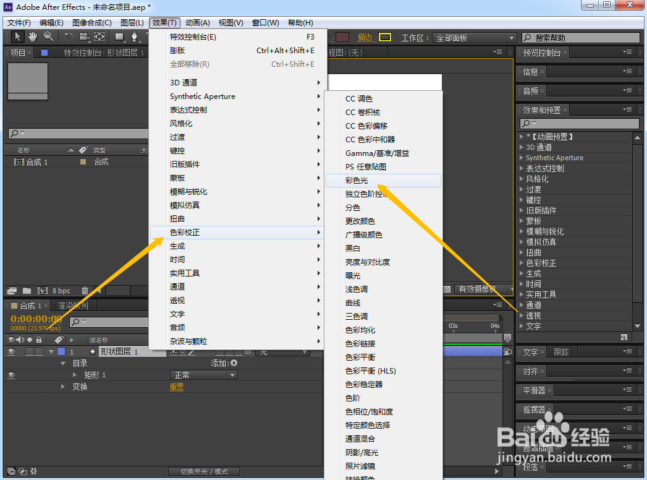
Task: Click the blue label color of 形状图层 1
Action: pyautogui.click(x=61, y=351)
